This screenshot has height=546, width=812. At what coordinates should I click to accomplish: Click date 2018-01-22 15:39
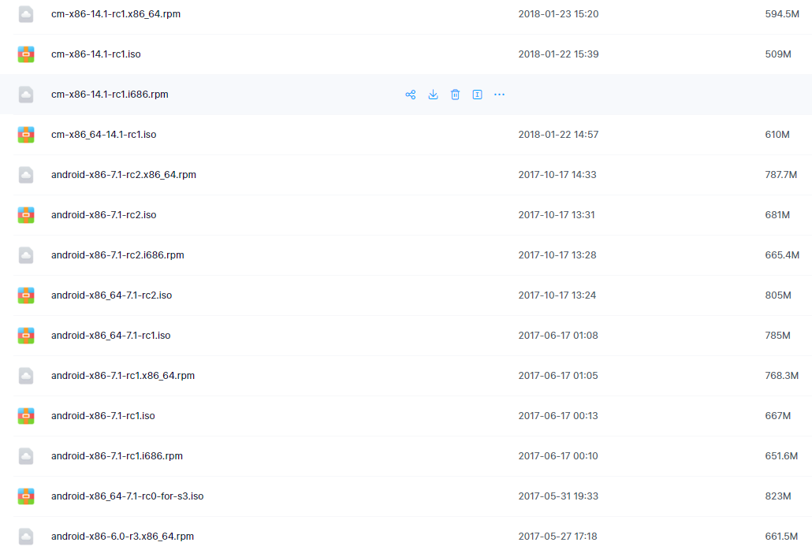click(558, 54)
